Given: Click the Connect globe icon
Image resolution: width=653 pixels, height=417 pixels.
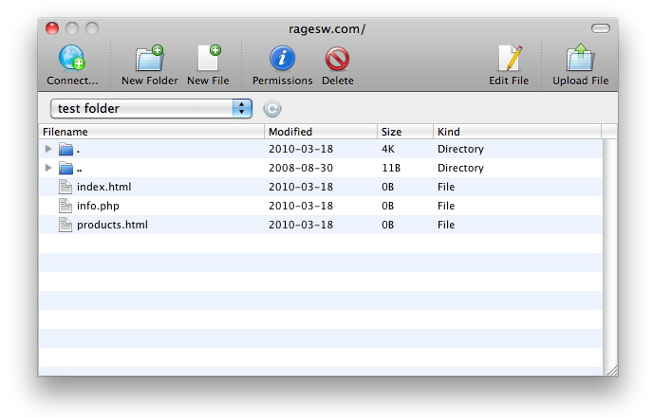Looking at the screenshot, I should (x=72, y=60).
